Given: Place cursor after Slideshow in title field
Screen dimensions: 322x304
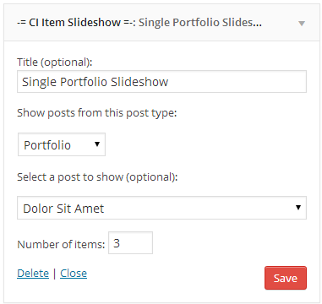Looking at the screenshot, I should click(x=170, y=82).
